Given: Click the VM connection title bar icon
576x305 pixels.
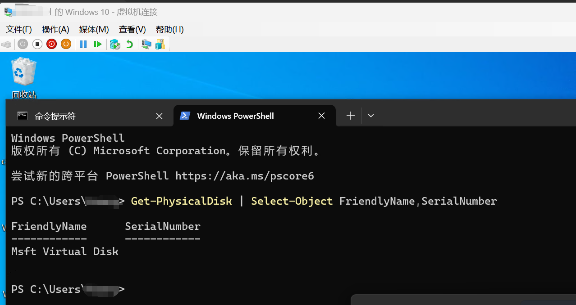Looking at the screenshot, I should tap(8, 11).
